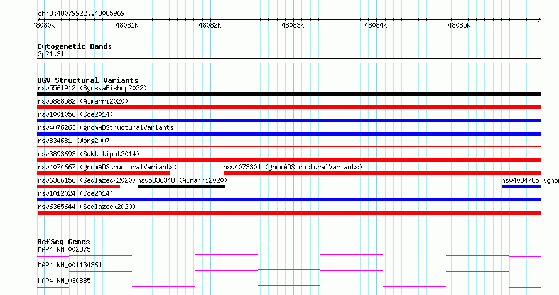559x295 pixels.
Task: Select the black nsv5836348 variant bar
Action: tap(181, 186)
